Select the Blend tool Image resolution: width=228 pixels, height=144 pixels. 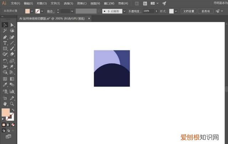[x=12, y=84]
